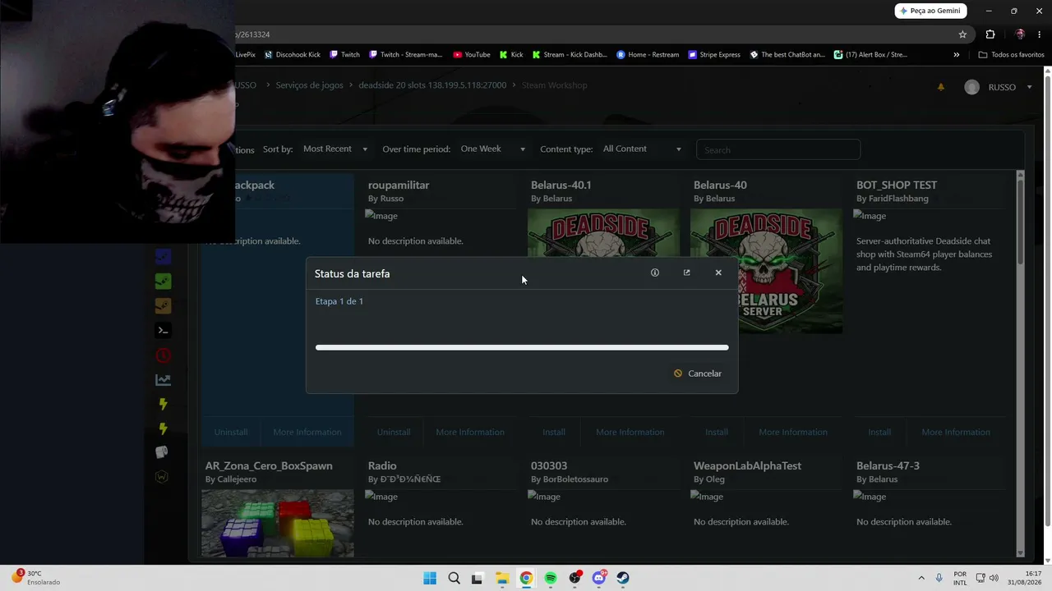Screen dimensions: 1052x591
Task: Open the Todos os favoritos folder
Action: [1011, 55]
